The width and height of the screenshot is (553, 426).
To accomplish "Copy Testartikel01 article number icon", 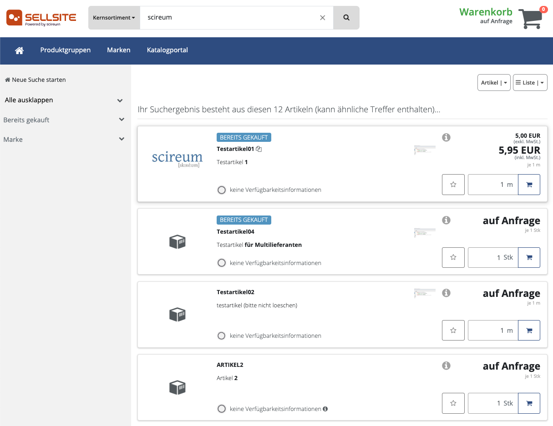I will [259, 149].
